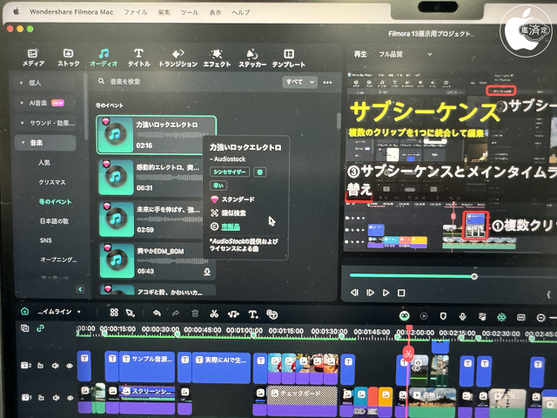Image resolution: width=557 pixels, height=418 pixels.
Task: Download the 爽やかEDM_BGM track
Action: pos(207,272)
